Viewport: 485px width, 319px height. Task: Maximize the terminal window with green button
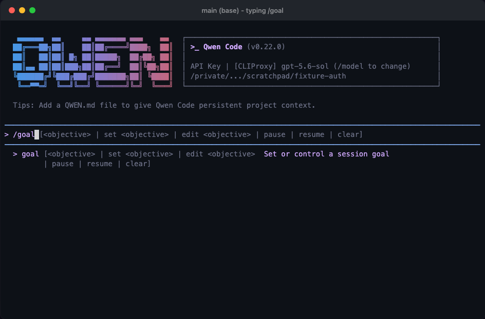point(32,10)
